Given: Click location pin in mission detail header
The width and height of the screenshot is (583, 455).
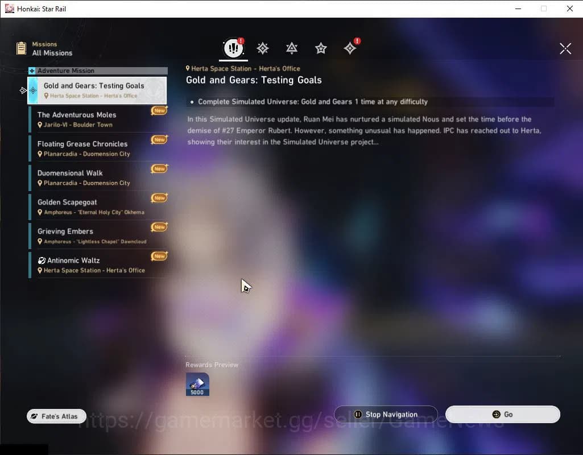Looking at the screenshot, I should pos(188,68).
